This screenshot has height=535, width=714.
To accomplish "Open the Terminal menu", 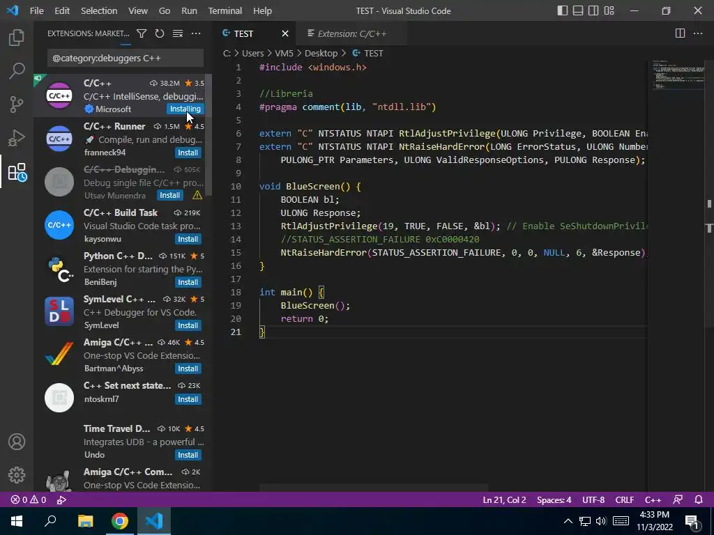I will pyautogui.click(x=225, y=10).
